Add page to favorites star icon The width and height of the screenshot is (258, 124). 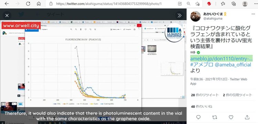tap(197, 4)
